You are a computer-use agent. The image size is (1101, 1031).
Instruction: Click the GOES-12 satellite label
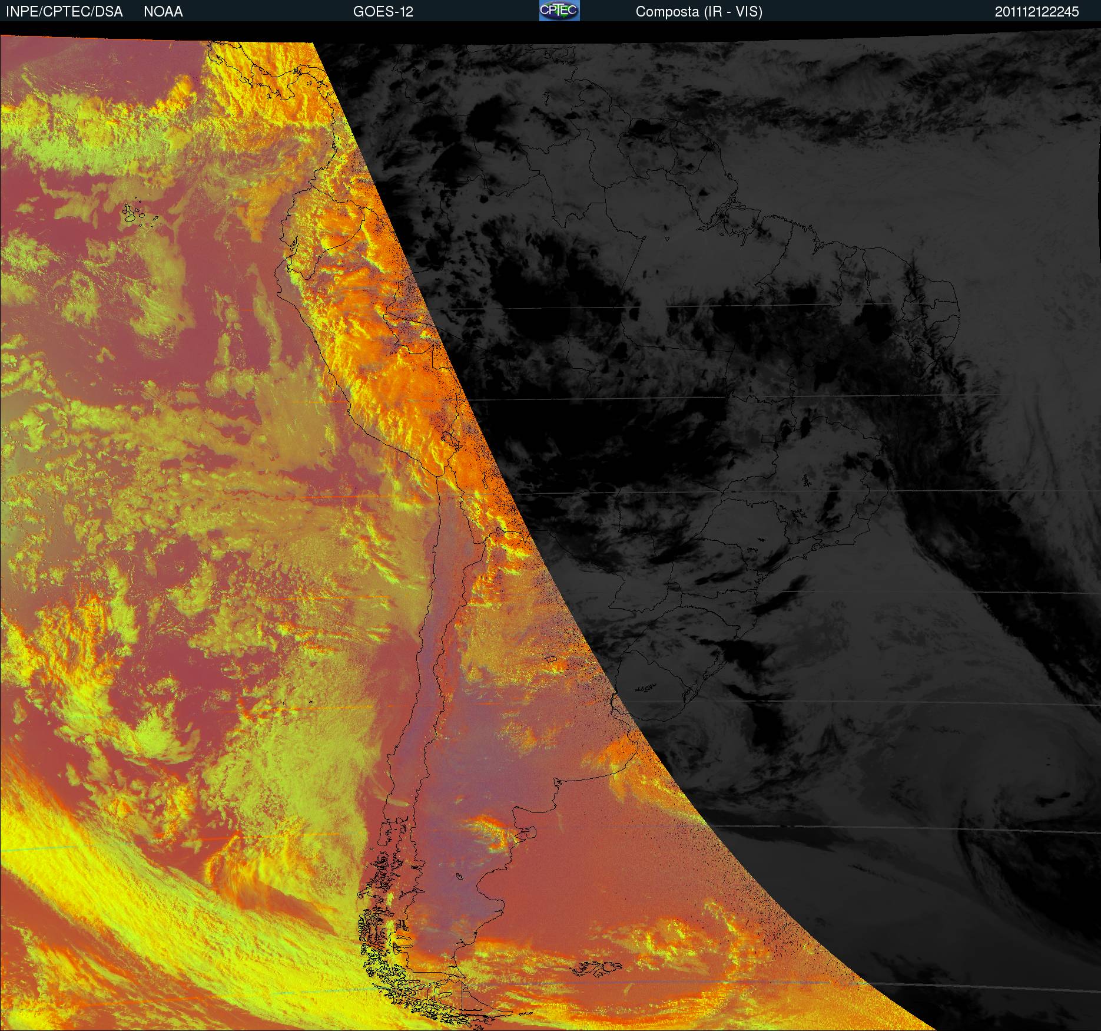tap(383, 12)
